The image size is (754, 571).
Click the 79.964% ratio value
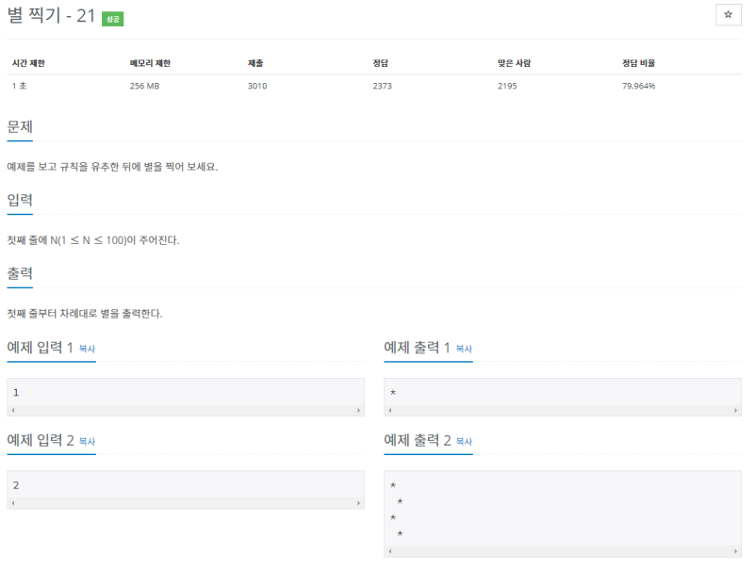(x=639, y=86)
